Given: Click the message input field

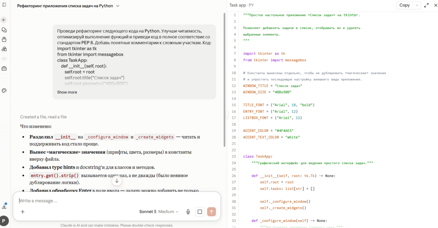Looking at the screenshot, I should [117, 201].
